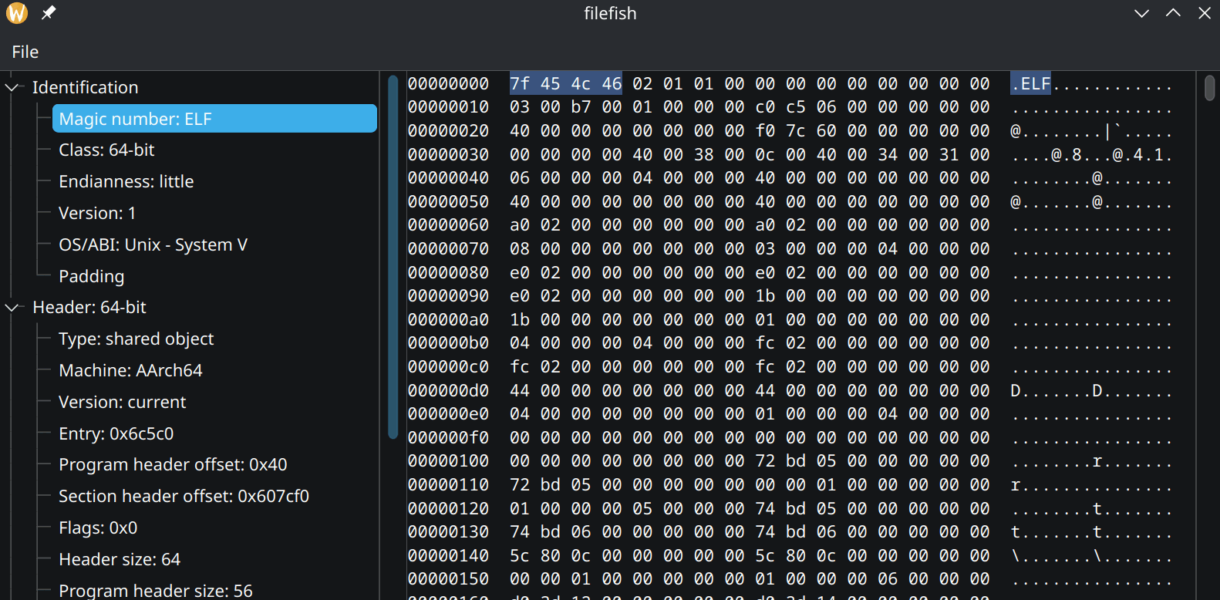Image resolution: width=1220 pixels, height=600 pixels.
Task: Click offset 00000040 in the hex view
Action: point(448,178)
